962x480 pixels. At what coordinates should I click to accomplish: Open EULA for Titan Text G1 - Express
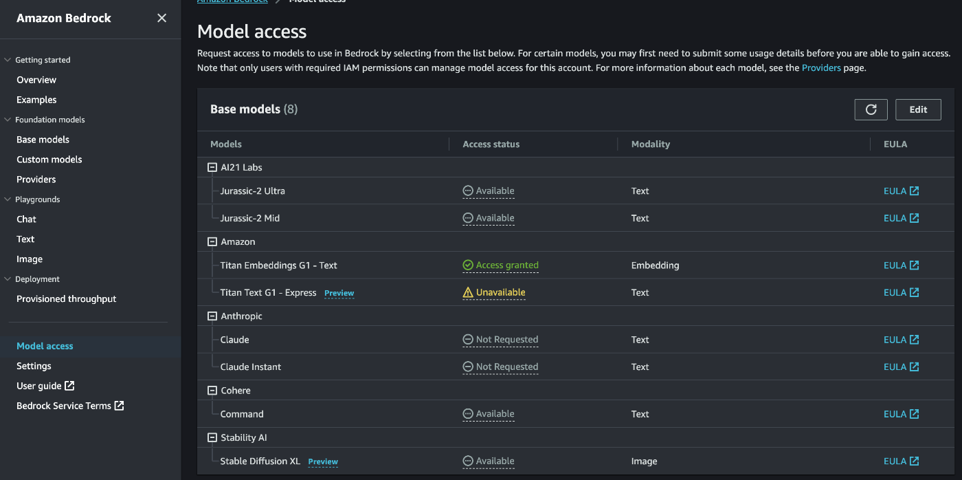(901, 292)
